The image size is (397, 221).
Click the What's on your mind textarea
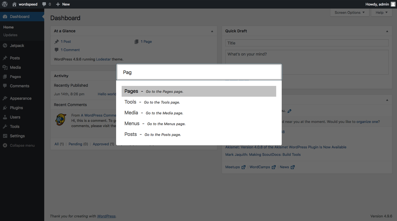[x=307, y=62]
